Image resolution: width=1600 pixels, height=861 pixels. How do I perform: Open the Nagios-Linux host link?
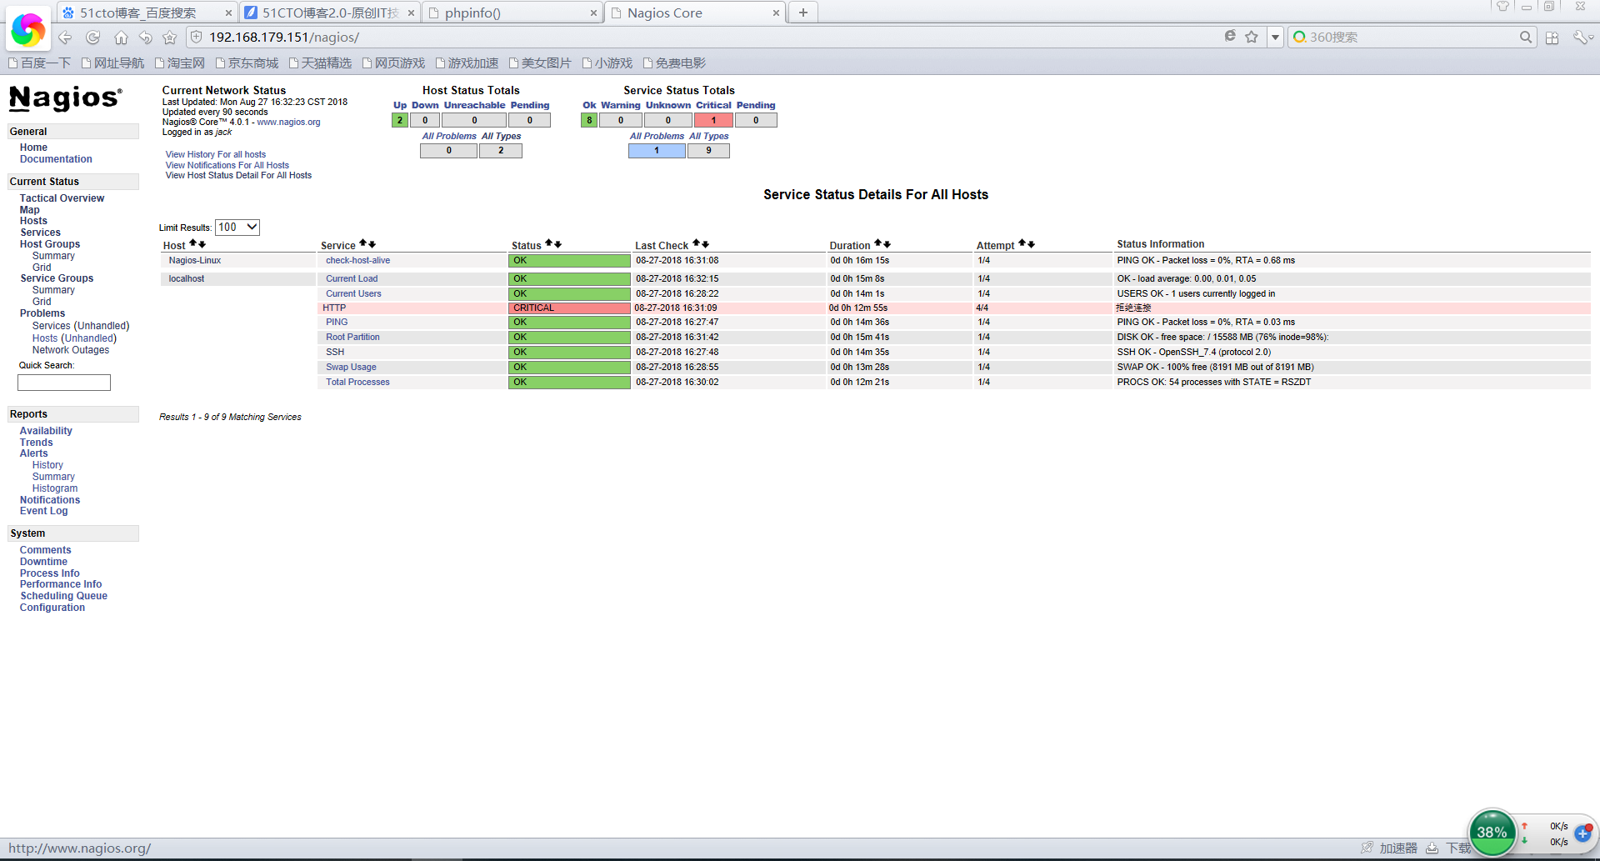click(x=195, y=260)
